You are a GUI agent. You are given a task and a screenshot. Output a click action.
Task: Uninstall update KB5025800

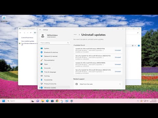(118, 65)
